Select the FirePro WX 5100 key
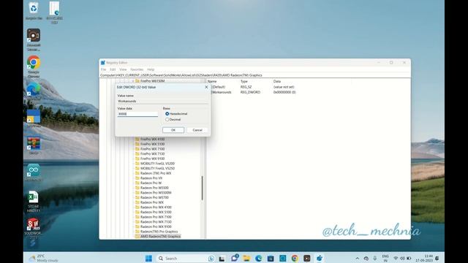Viewport: 468px width, 263px height. (153, 144)
